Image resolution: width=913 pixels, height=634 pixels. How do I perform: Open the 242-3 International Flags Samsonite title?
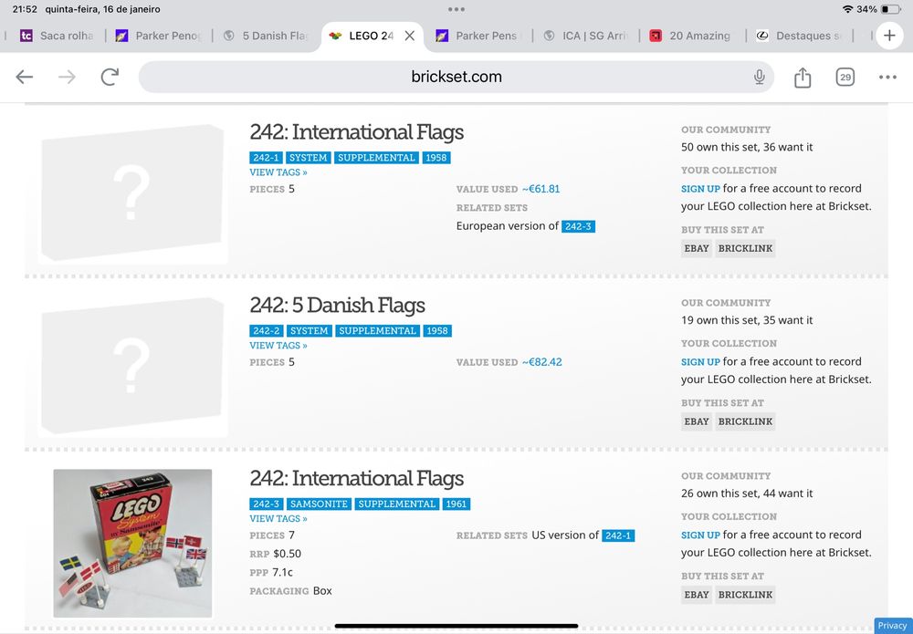[356, 478]
